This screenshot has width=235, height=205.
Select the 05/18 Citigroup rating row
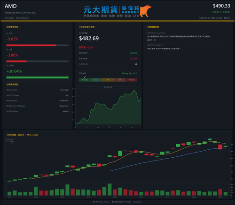point(38,111)
